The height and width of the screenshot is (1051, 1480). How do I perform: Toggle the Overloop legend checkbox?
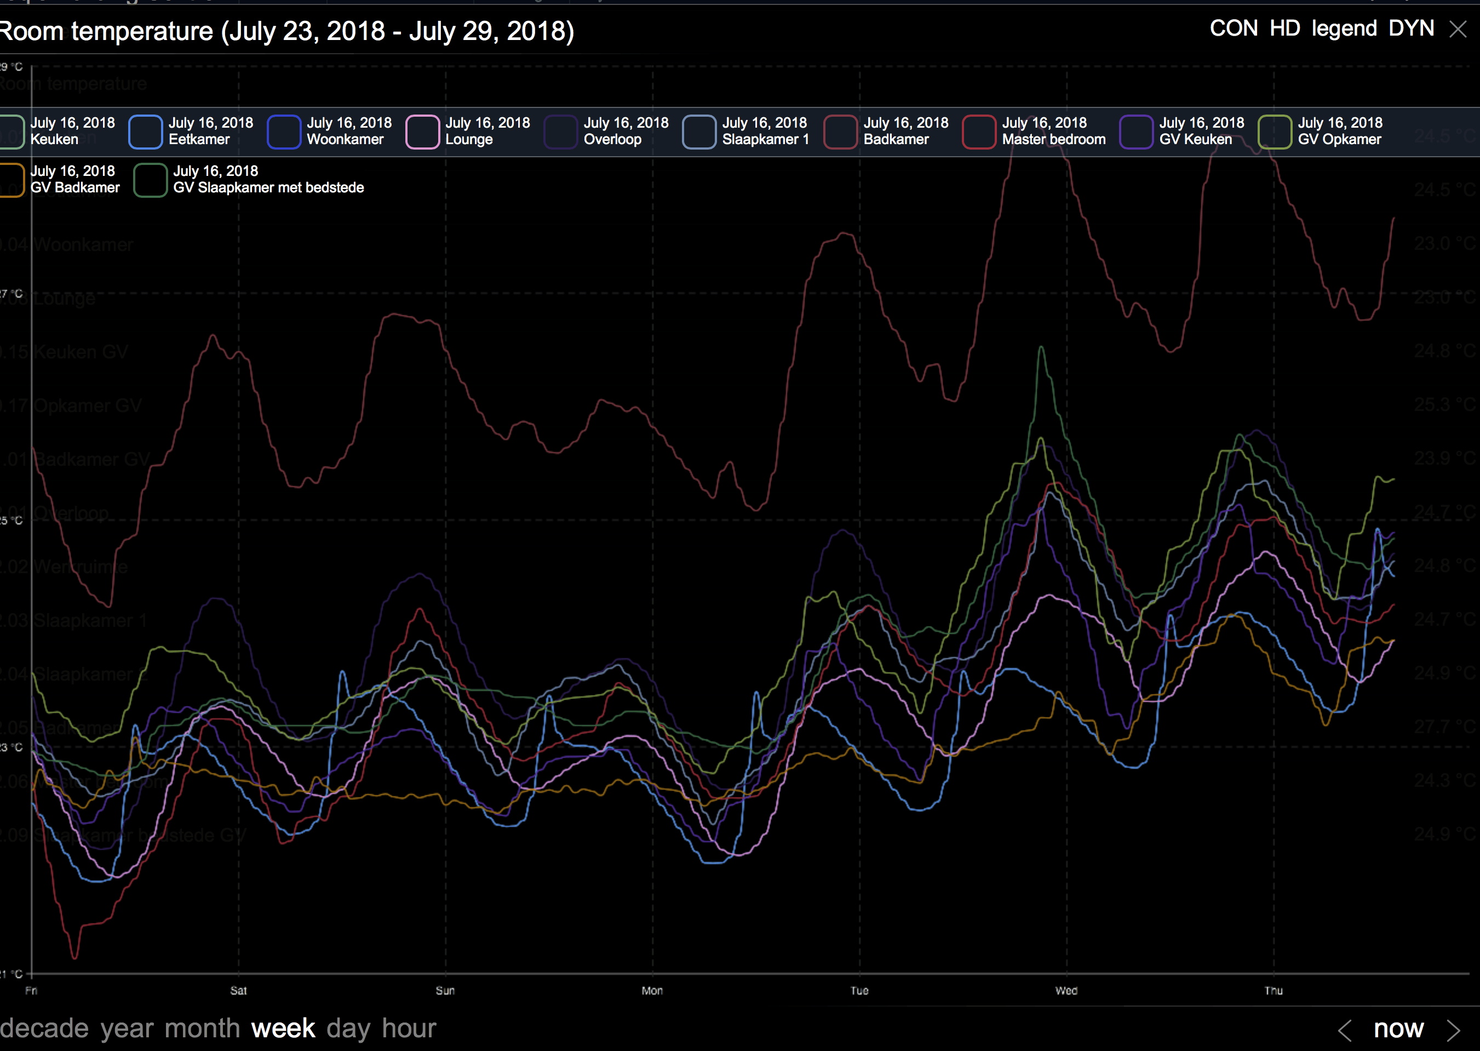[561, 132]
